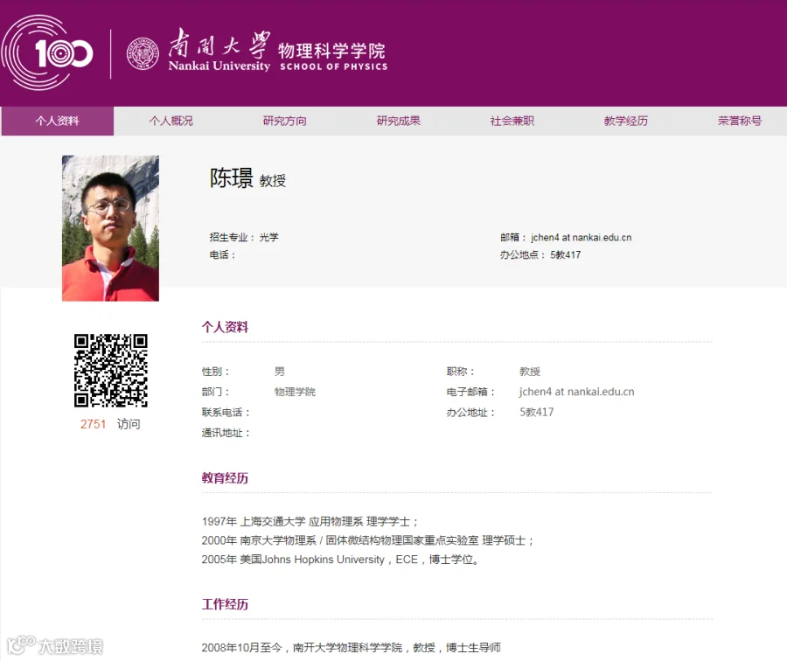Switch to the 个人概况 tab
Viewport: 787px width, 661px height.
tap(171, 121)
